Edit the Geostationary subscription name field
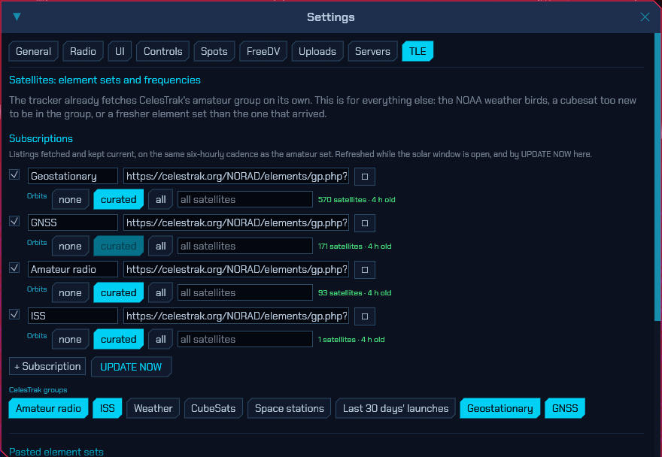This screenshot has width=662, height=457. (73, 177)
